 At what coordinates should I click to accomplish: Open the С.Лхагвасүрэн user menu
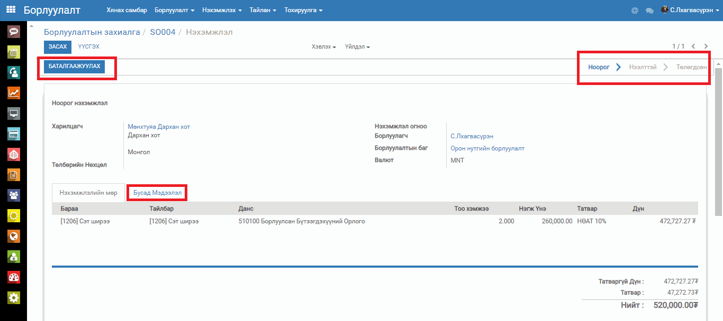pyautogui.click(x=690, y=10)
